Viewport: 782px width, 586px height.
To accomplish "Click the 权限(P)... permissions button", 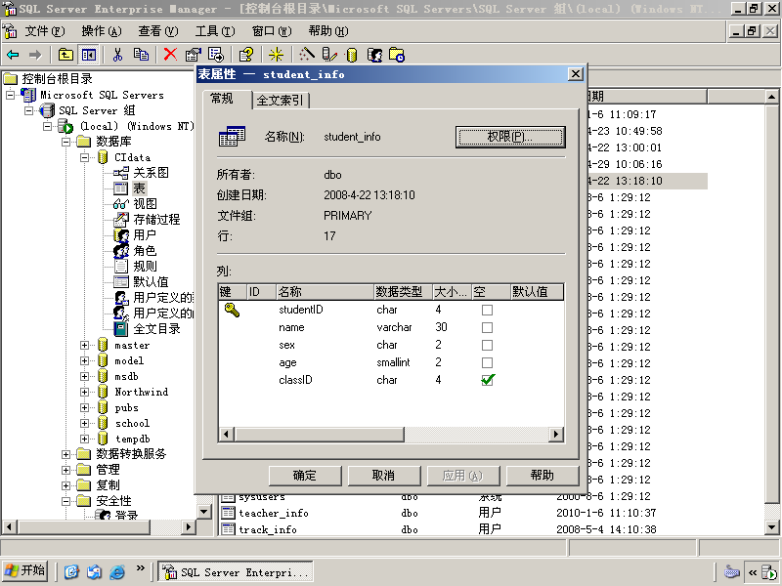I will click(510, 137).
